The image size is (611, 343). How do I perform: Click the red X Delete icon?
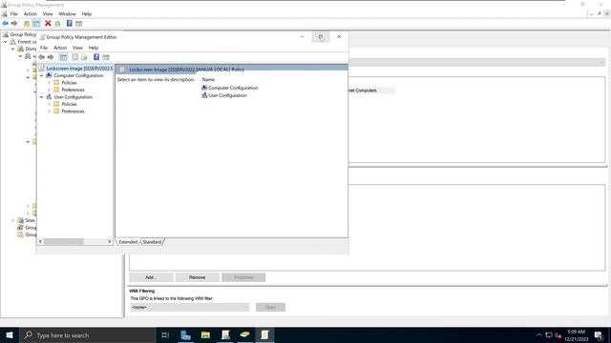pos(48,23)
